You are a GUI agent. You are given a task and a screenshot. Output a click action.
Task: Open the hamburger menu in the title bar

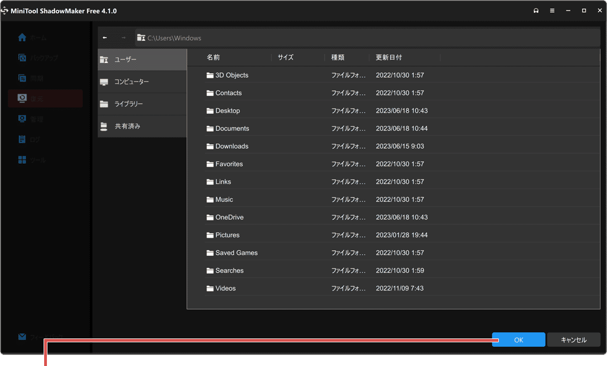[552, 10]
